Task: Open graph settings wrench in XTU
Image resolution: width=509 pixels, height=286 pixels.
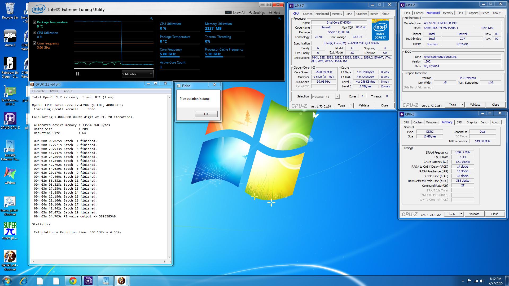Action: pos(151,18)
